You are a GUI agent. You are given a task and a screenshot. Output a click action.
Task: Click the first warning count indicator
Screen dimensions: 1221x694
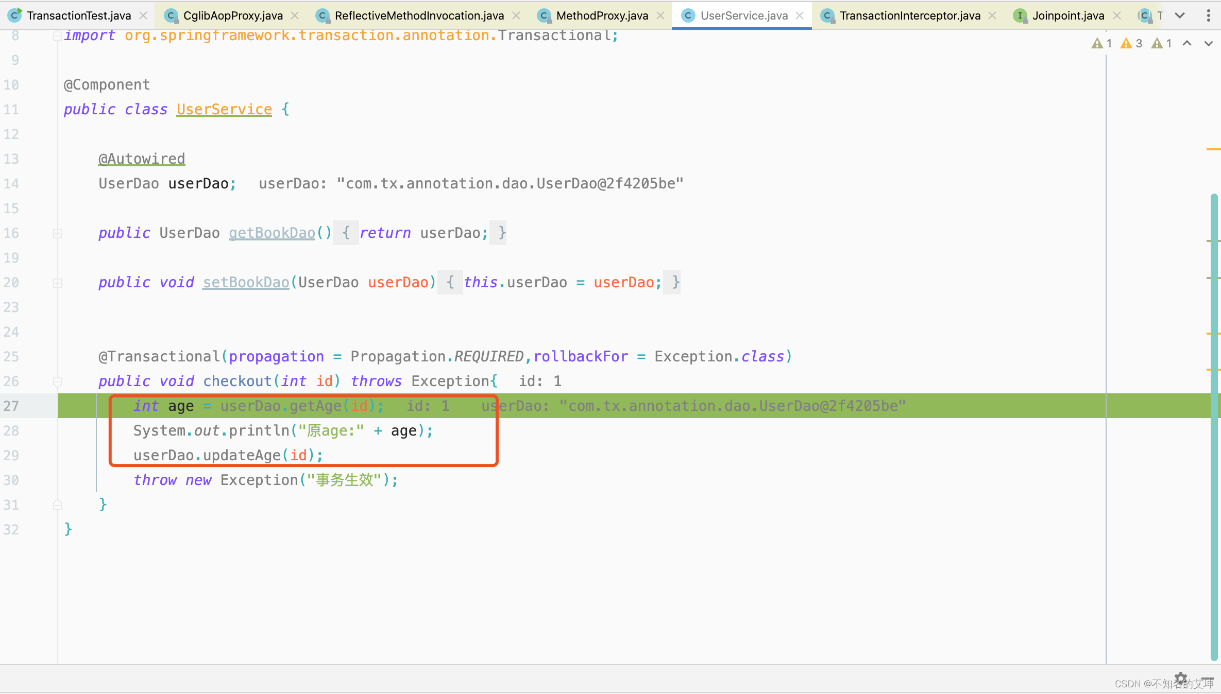[1102, 43]
